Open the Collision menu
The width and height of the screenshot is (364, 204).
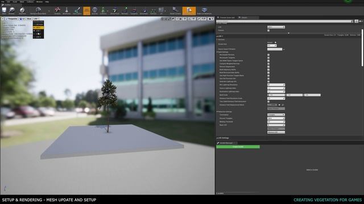coord(30,2)
